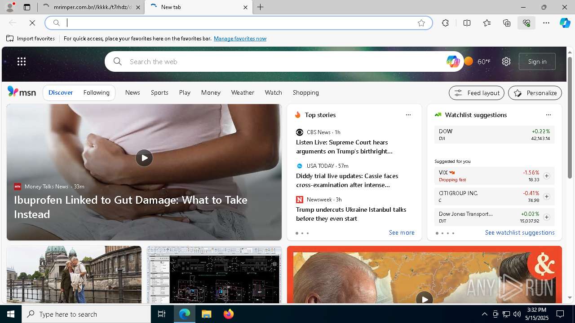Open the Watch section
This screenshot has width=575, height=323.
(x=274, y=92)
